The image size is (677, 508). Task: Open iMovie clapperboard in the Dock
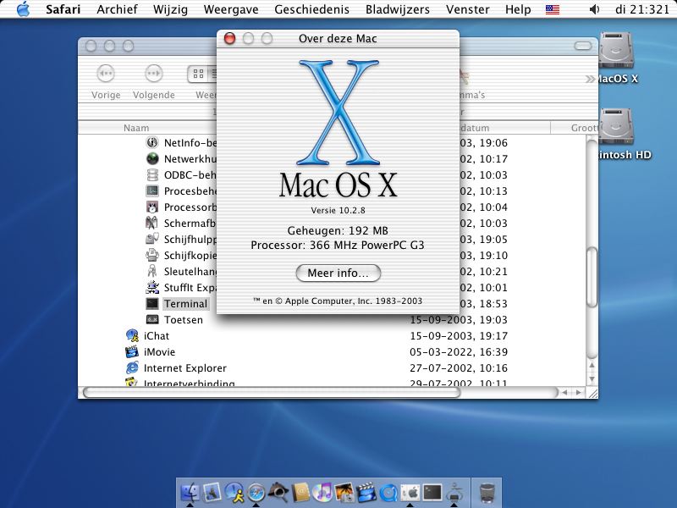(366, 492)
